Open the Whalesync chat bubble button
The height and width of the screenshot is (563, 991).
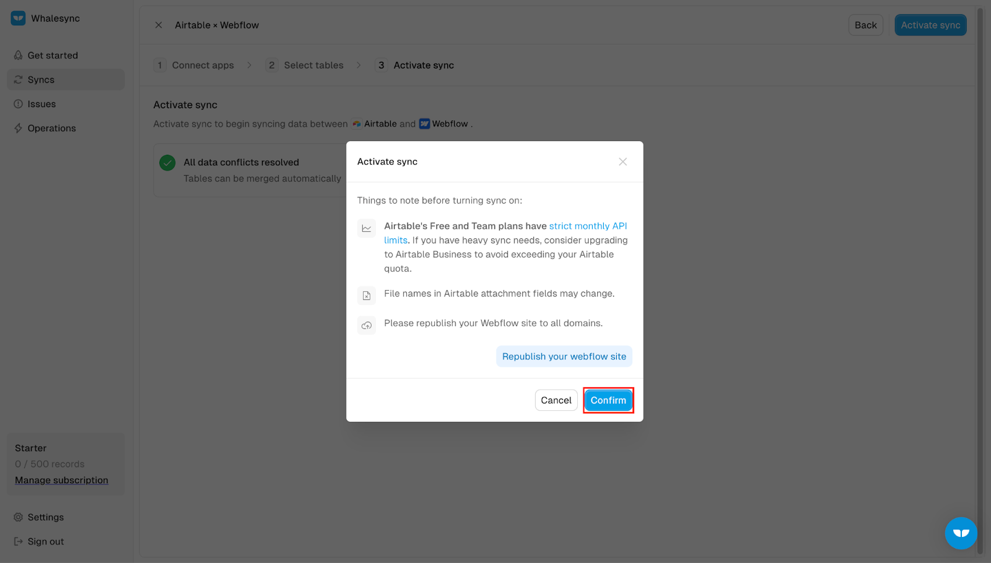(961, 533)
